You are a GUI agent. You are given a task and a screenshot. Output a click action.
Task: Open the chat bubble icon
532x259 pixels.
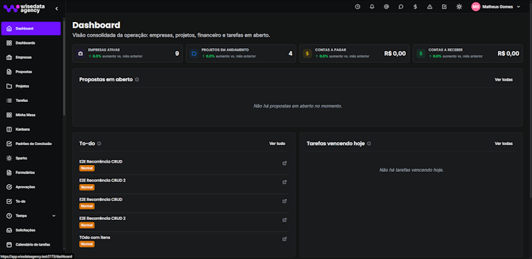coord(401,7)
